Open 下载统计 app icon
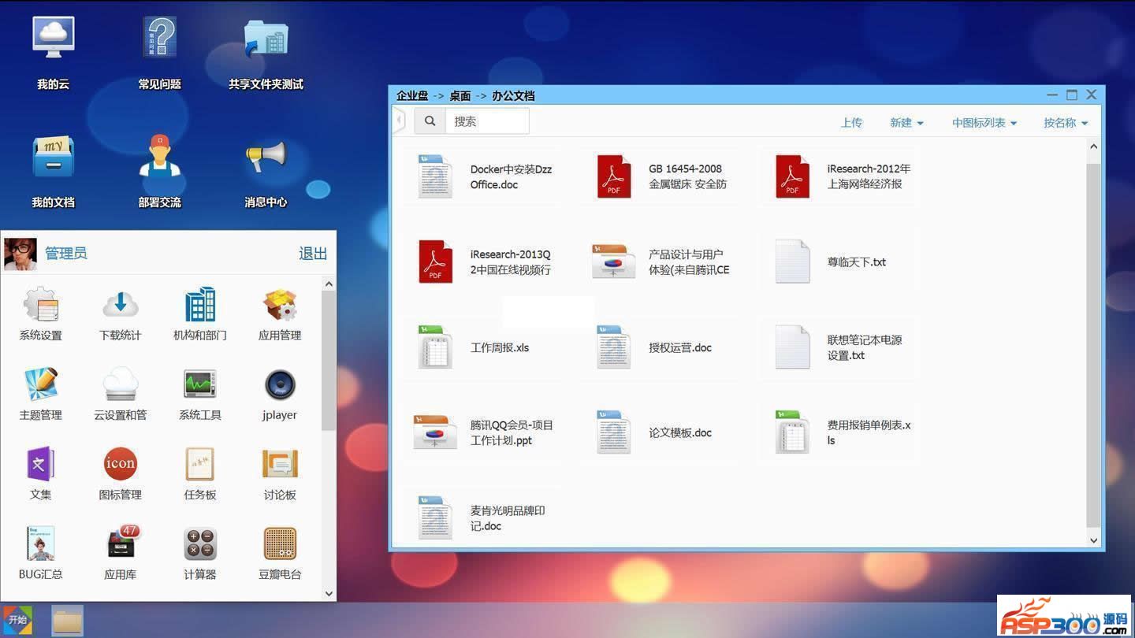Viewport: 1135px width, 638px height. coord(120,306)
